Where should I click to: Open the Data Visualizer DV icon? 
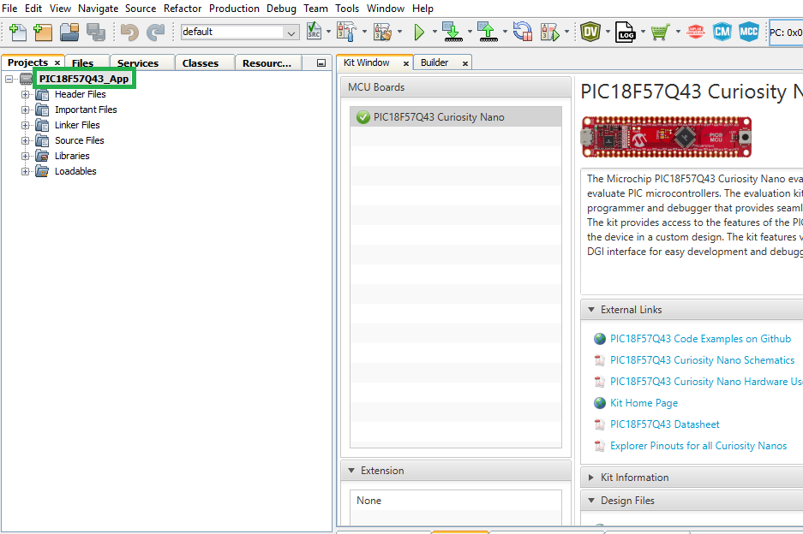click(590, 33)
